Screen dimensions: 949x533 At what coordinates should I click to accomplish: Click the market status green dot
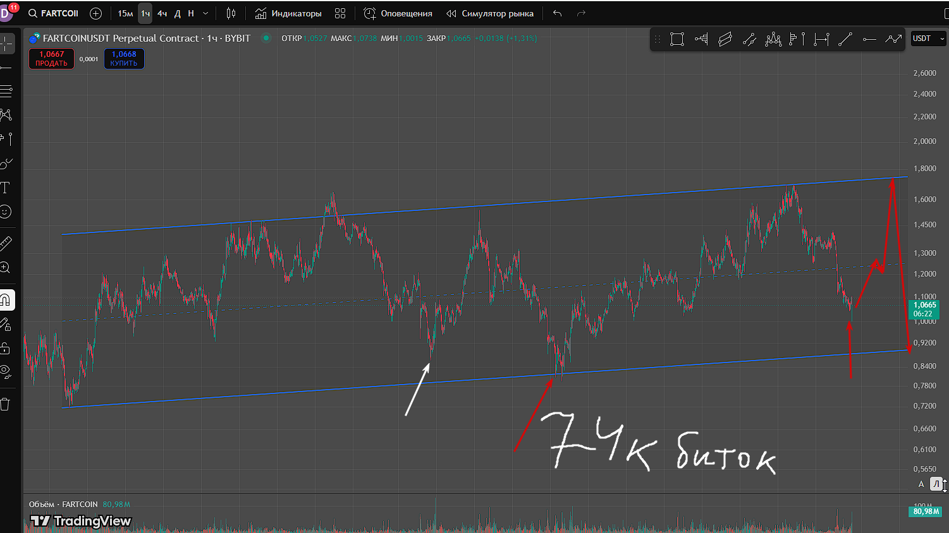click(x=266, y=38)
